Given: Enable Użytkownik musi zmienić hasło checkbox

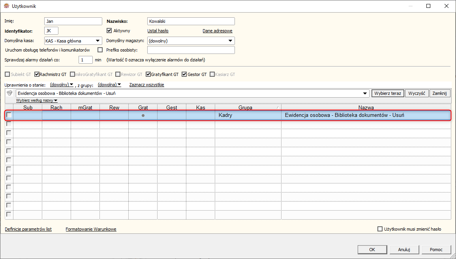Looking at the screenshot, I should 380,229.
